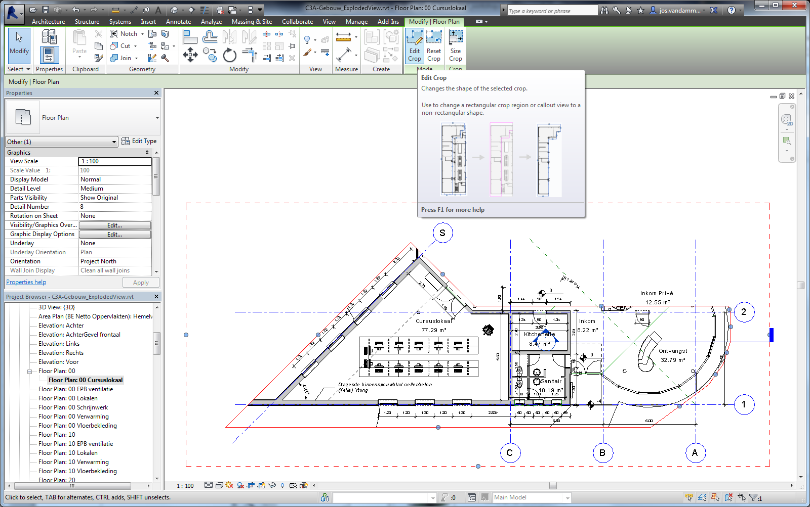This screenshot has height=507, width=810.
Task: Switch to the Collaborate ribbon tab
Action: pyautogui.click(x=297, y=22)
